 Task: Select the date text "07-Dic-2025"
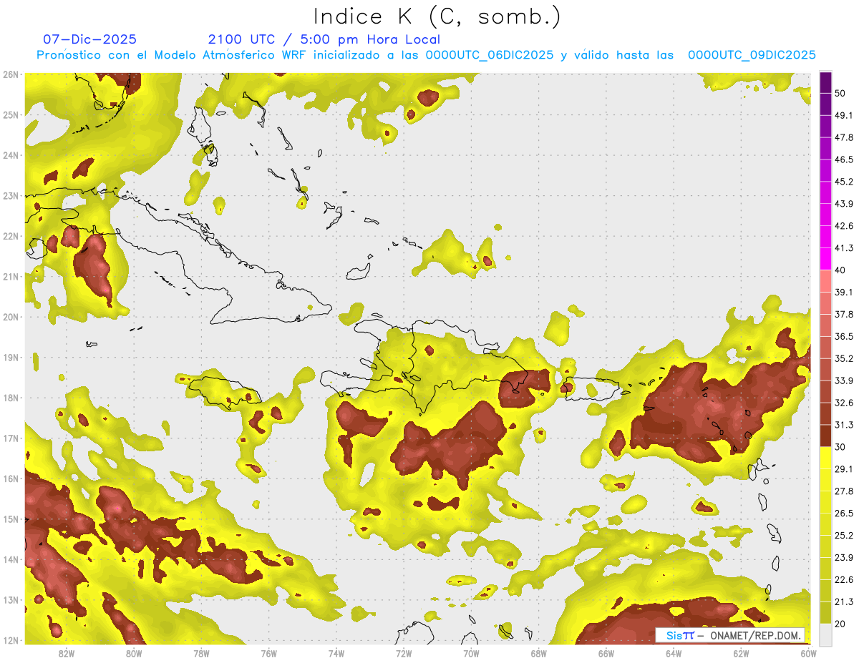(89, 39)
